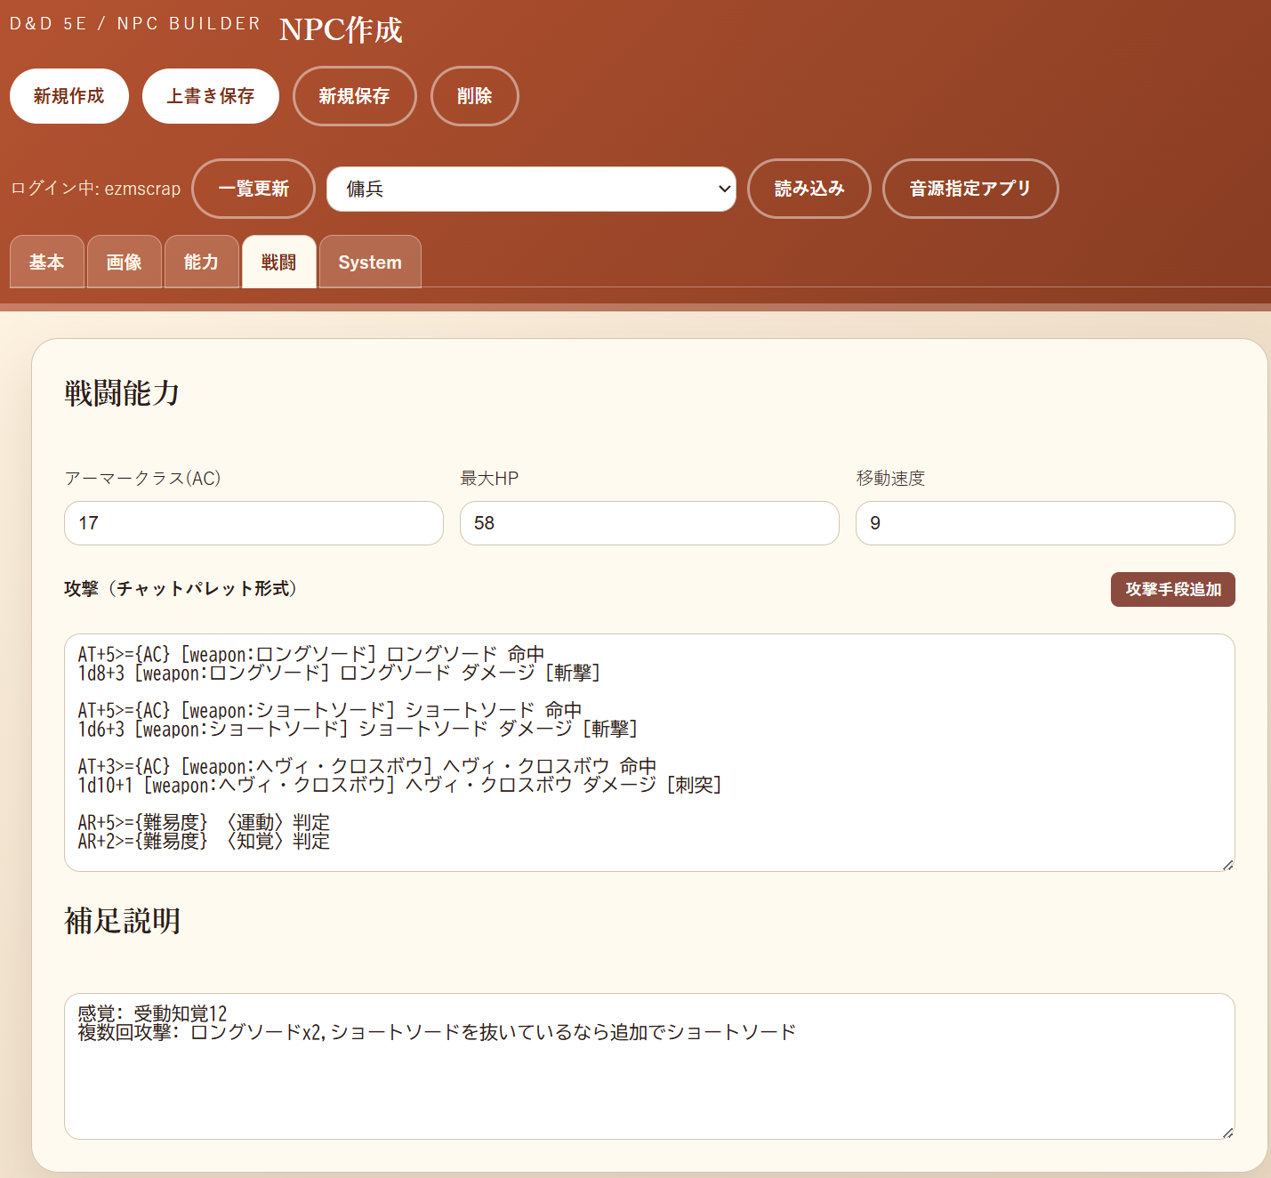
Task: Refresh the list with 一覧更新
Action: click(x=253, y=189)
